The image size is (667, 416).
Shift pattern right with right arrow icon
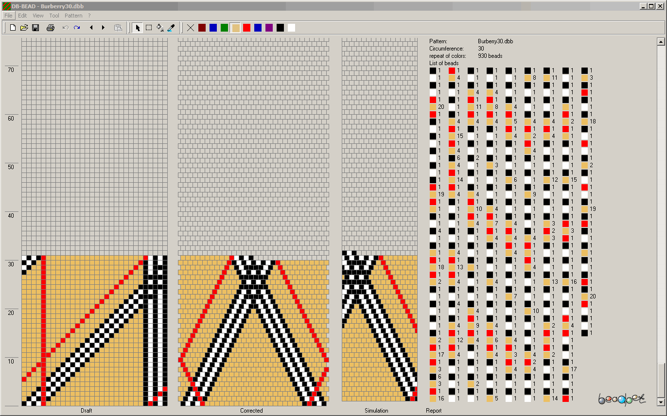tap(103, 28)
